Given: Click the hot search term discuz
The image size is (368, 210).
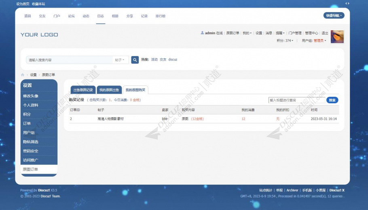Looking at the screenshot, I should 173,59.
